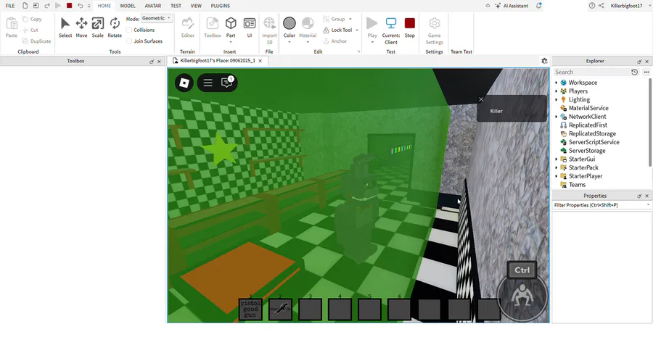The image size is (653, 337).
Task: Expand the Workspace tree node
Action: pos(557,83)
